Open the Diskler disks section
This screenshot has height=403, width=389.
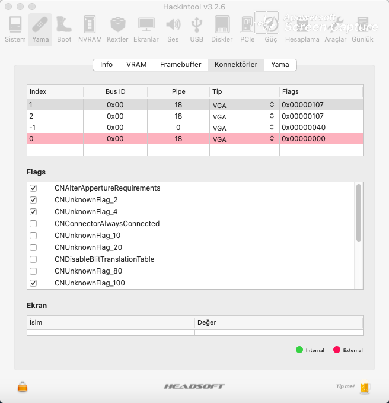pos(222,28)
